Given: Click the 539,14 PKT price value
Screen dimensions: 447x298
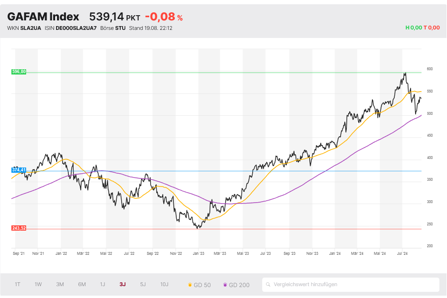Looking at the screenshot, I should point(114,17).
